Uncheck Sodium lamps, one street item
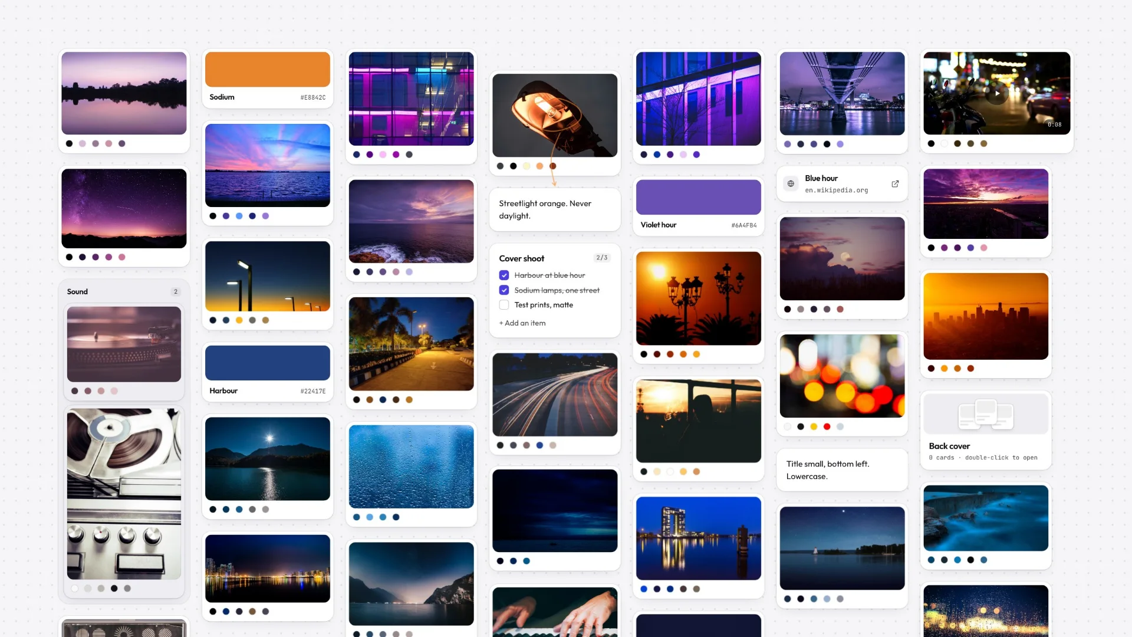Screen dimensions: 1132x637 click(x=504, y=290)
